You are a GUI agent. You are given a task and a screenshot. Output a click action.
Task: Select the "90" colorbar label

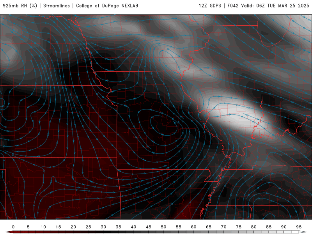pyautogui.click(x=284, y=227)
